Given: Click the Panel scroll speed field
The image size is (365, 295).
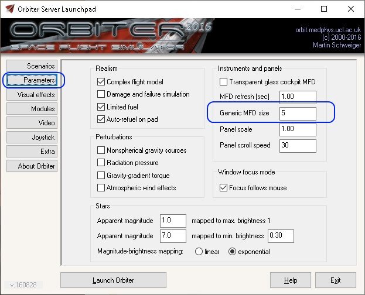Looking at the screenshot, I should (x=298, y=146).
